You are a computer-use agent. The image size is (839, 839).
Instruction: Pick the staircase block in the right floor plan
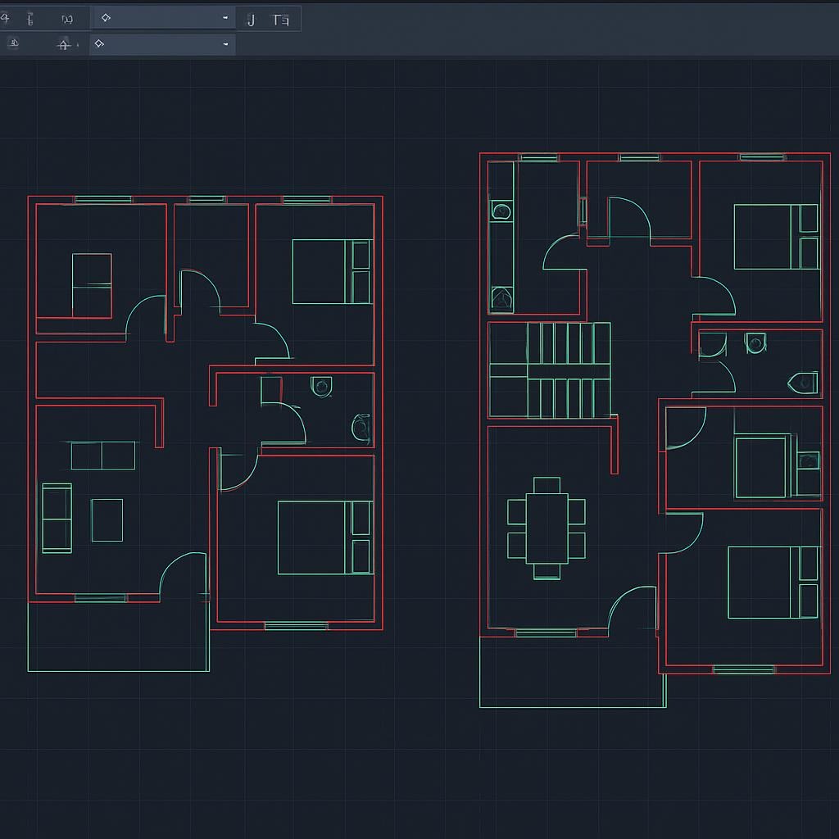pos(549,370)
